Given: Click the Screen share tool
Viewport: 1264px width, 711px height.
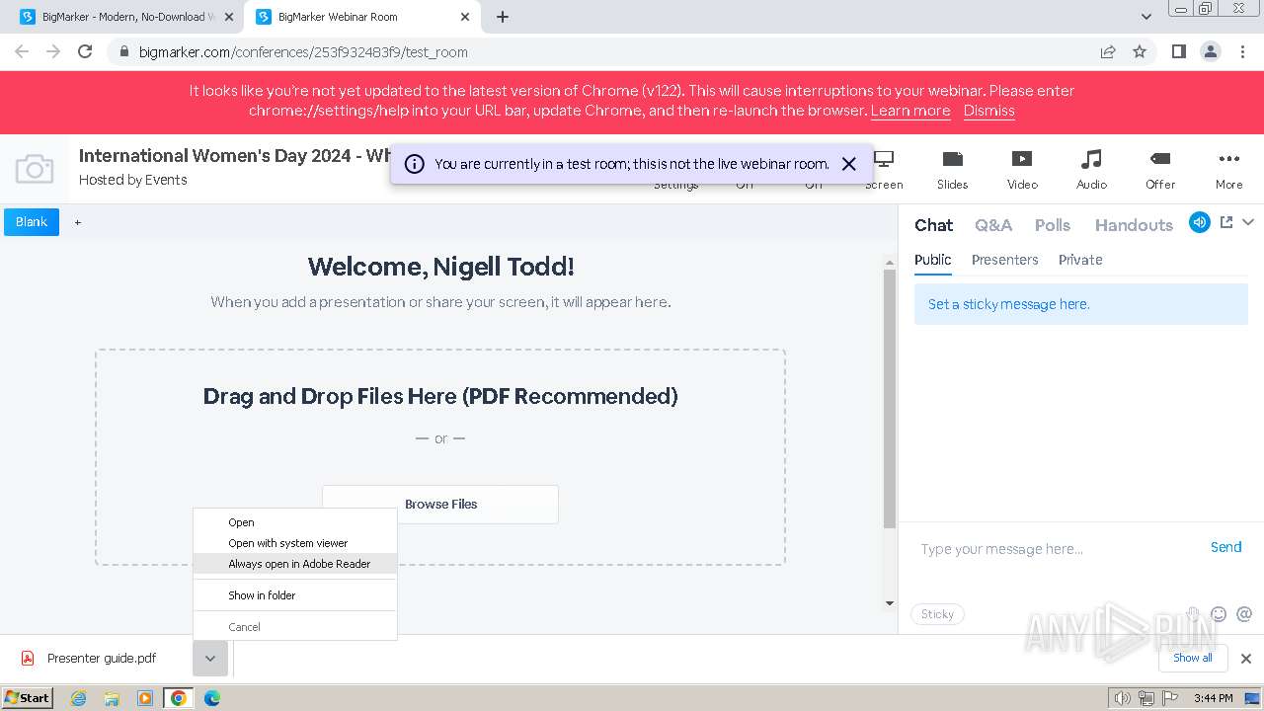Looking at the screenshot, I should pos(884,170).
